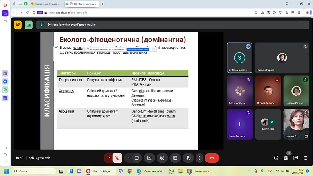Select the Meet spk-kgwu browser tab
Viewport: 313px width, 176px height.
pyautogui.click(x=81, y=4)
